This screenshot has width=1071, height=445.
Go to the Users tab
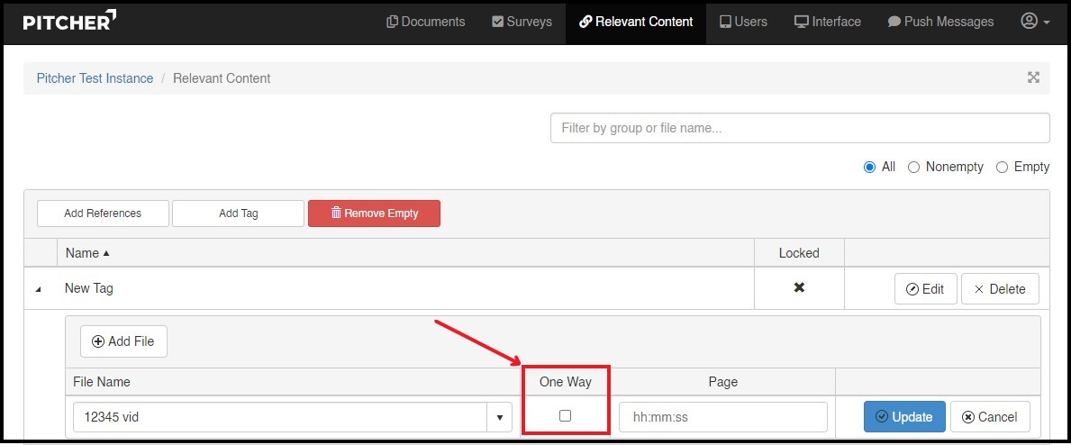[743, 22]
